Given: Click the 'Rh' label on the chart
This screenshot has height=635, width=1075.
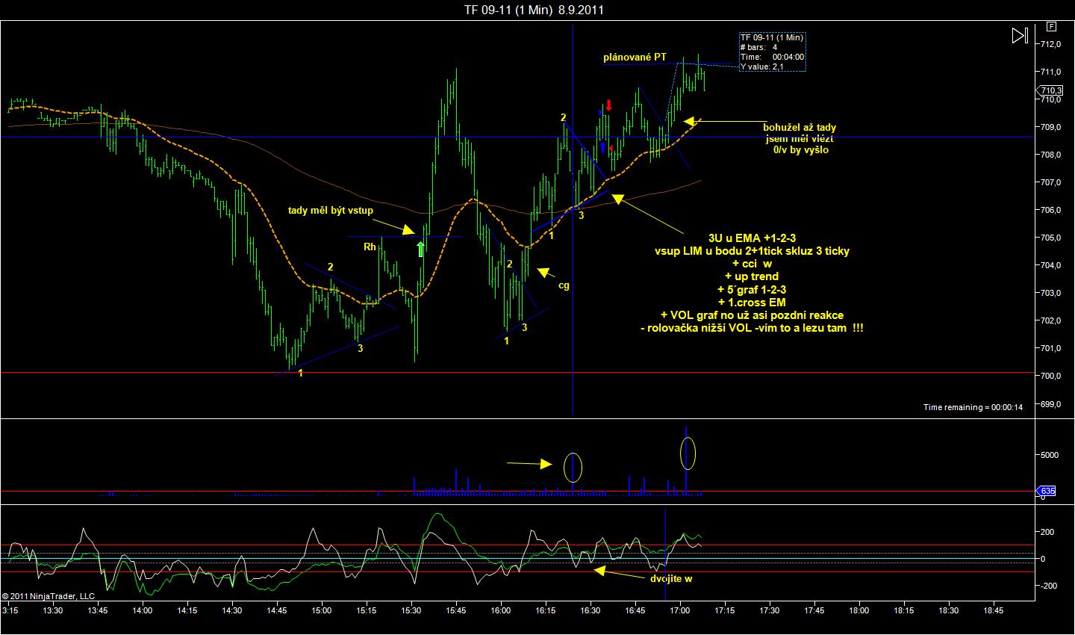Looking at the screenshot, I should tap(370, 246).
